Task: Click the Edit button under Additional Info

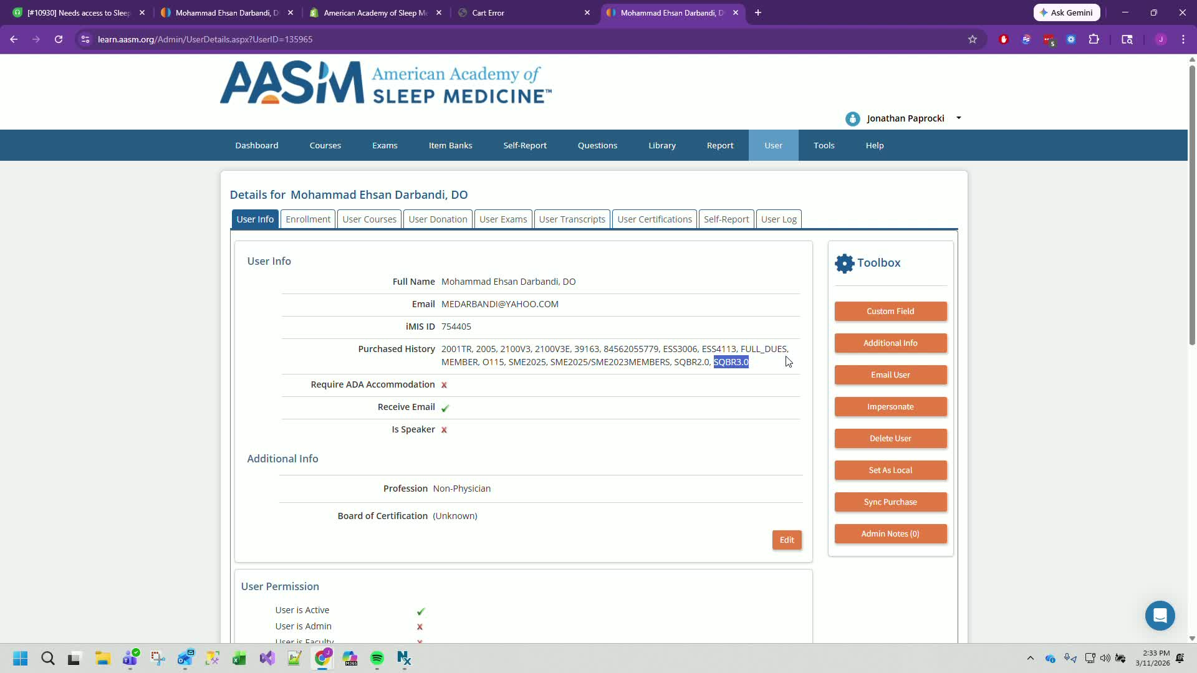Action: [x=786, y=540]
